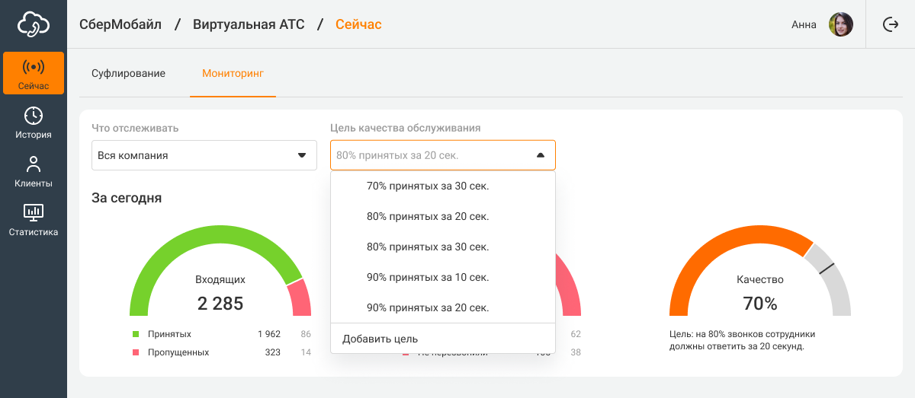Screen dimensions: 915x398
Task: Click the cloud logo icon
Action: pyautogui.click(x=34, y=24)
